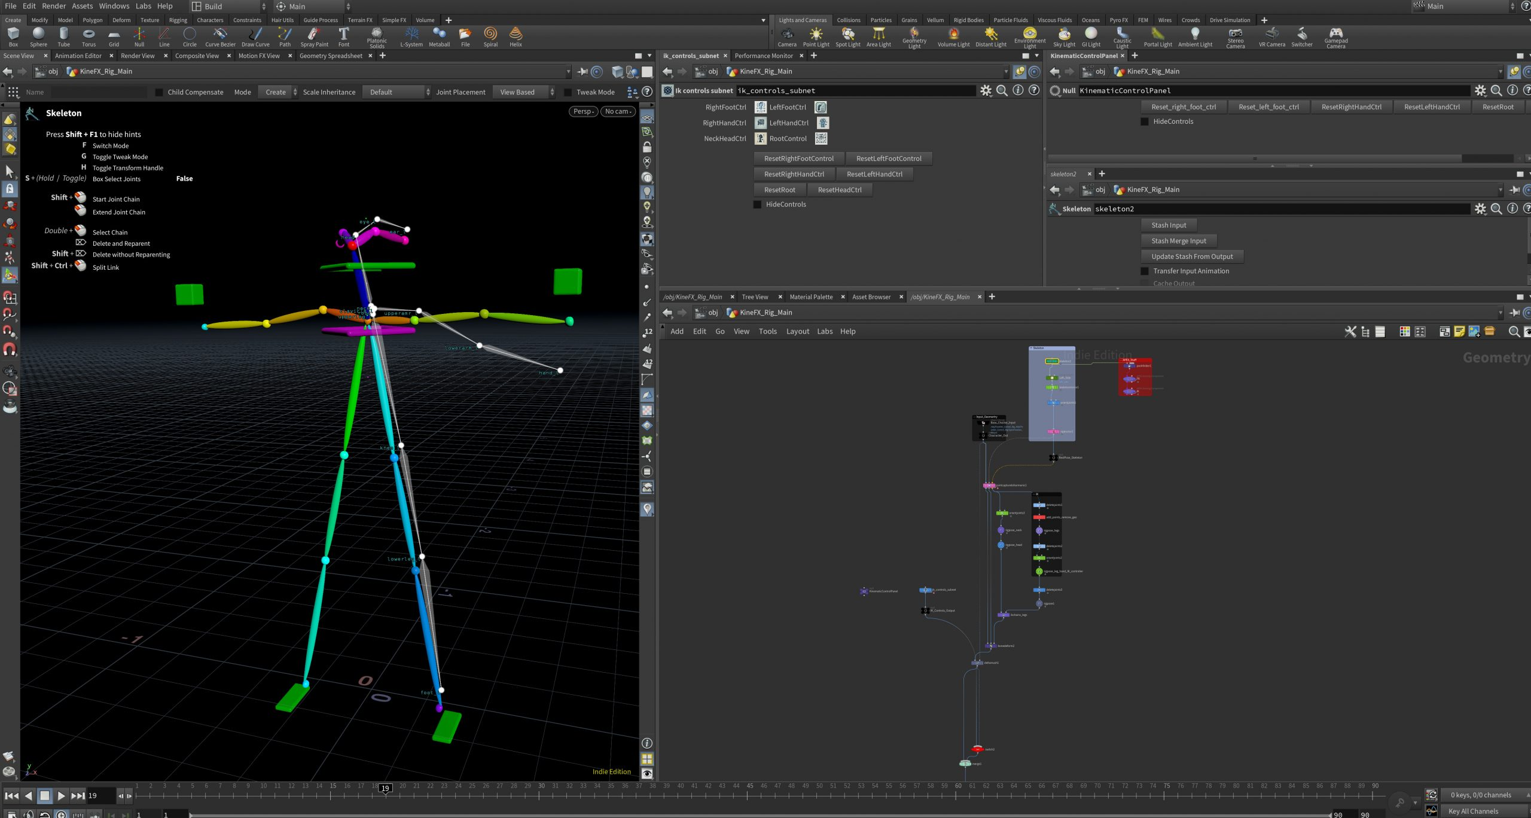Select the Torus shelf tool
1531x818 pixels.
[x=89, y=36]
